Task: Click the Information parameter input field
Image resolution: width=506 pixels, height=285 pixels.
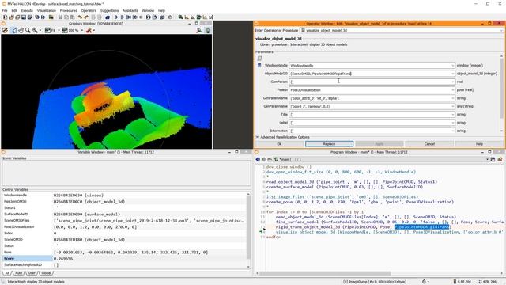Action: click(372, 131)
